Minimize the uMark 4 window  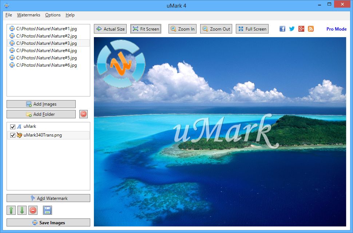click(320, 4)
